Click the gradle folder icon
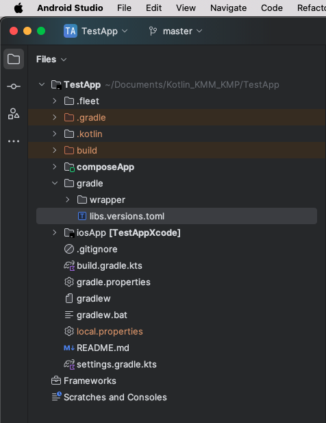Screen dimensions: 326x423 point(69,183)
